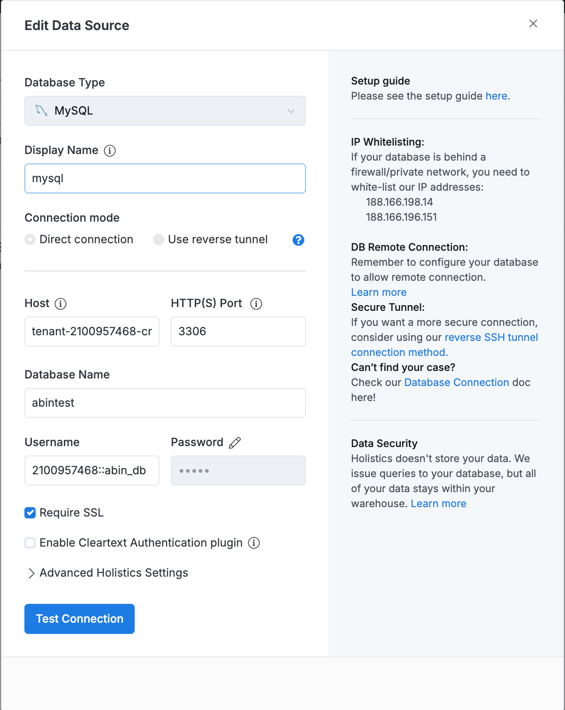The width and height of the screenshot is (565, 710).
Task: Uncheck the Require SSL checkbox
Action: [30, 513]
